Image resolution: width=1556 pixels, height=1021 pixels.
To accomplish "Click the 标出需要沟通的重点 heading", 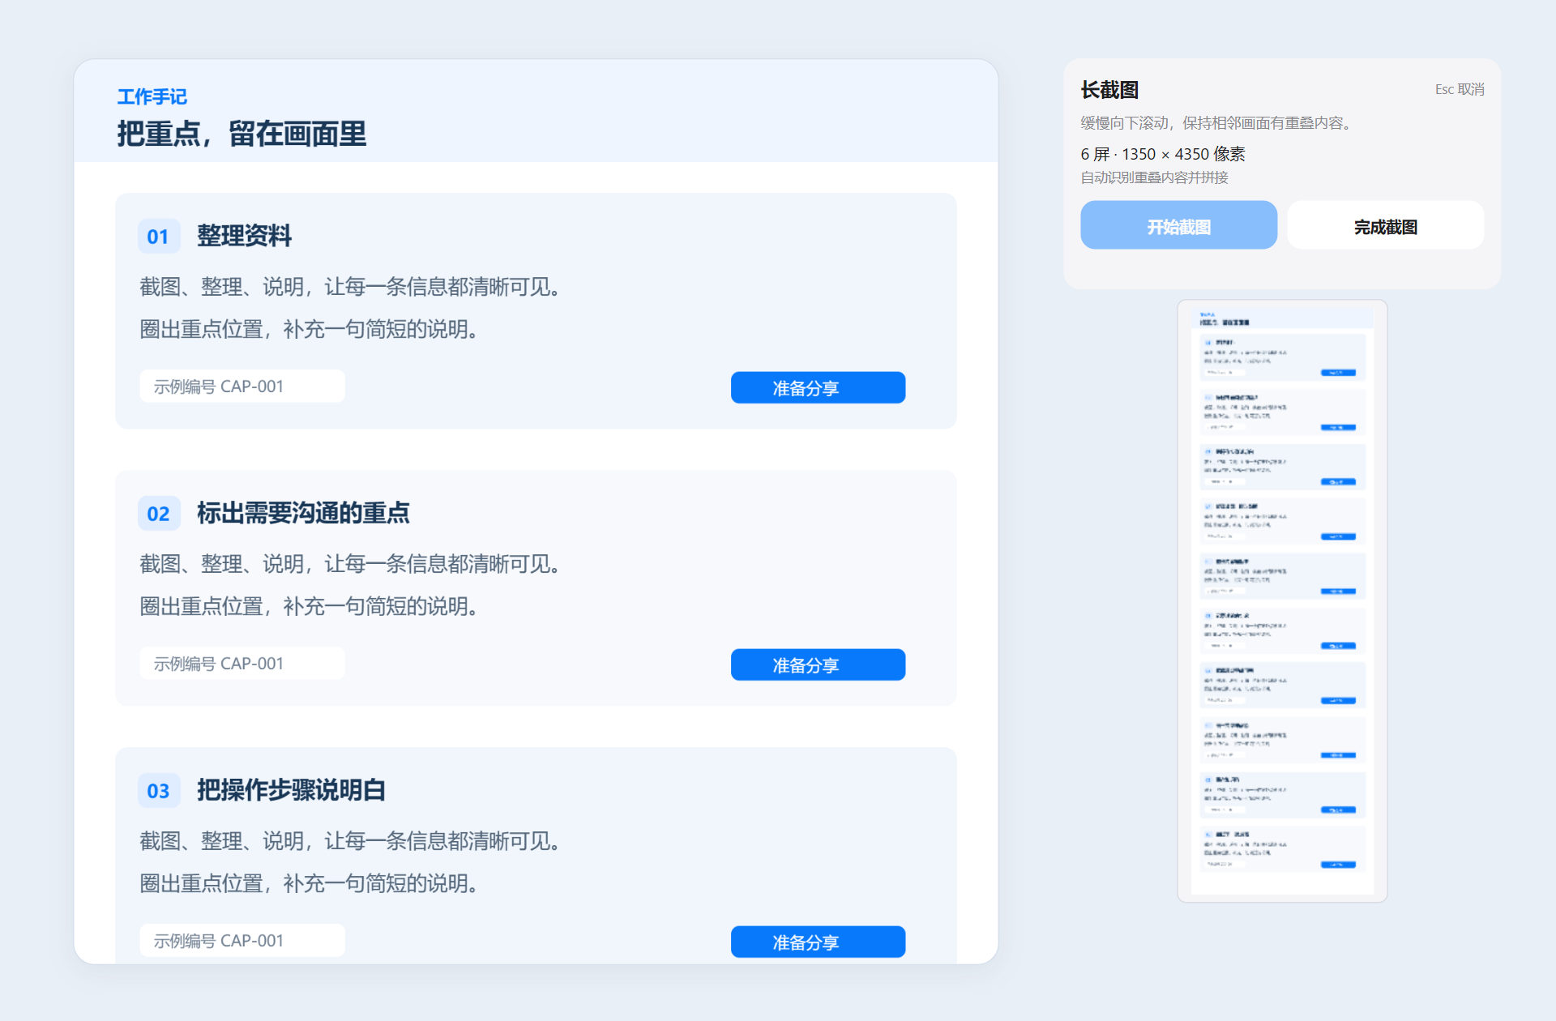I will [x=303, y=513].
